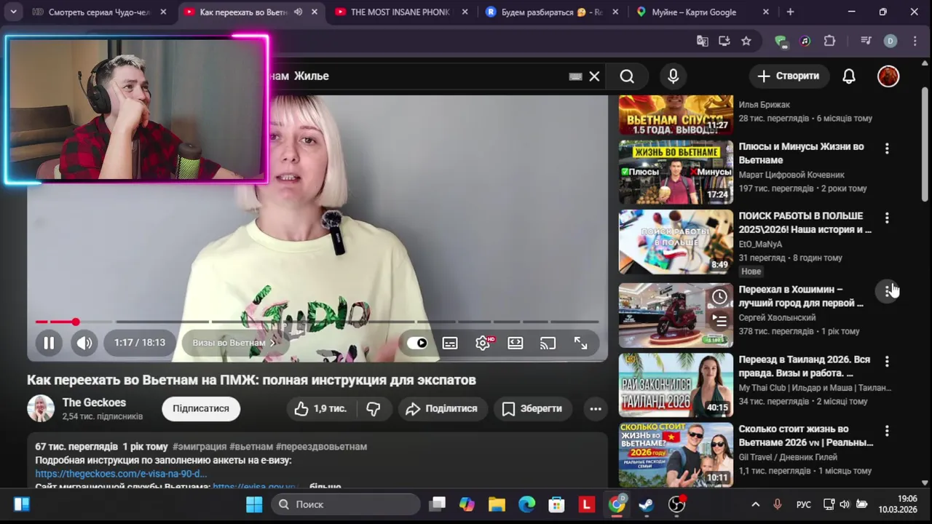Run search with magnifier button
Image resolution: width=932 pixels, height=524 pixels.
[x=627, y=76]
